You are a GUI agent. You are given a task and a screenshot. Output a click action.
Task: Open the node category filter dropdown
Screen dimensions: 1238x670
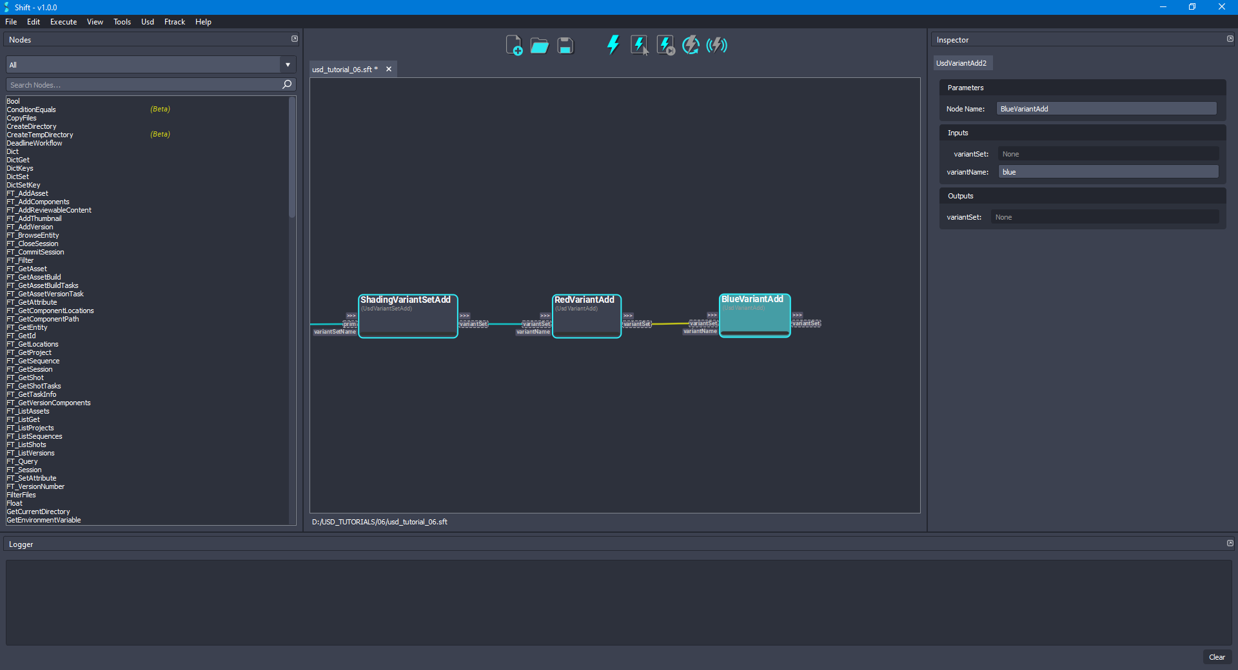tap(287, 64)
